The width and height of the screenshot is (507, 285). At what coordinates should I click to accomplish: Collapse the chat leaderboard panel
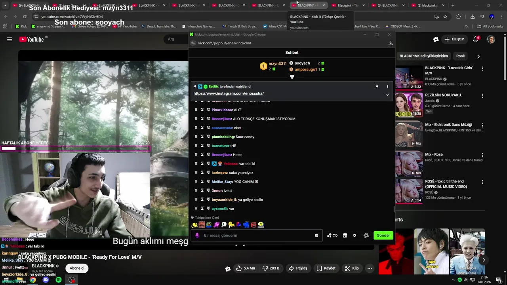292,77
